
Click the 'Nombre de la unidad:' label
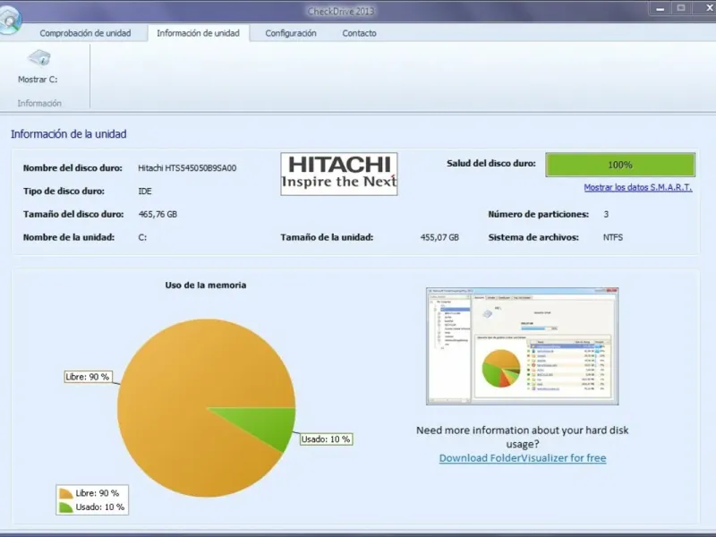[x=69, y=237]
